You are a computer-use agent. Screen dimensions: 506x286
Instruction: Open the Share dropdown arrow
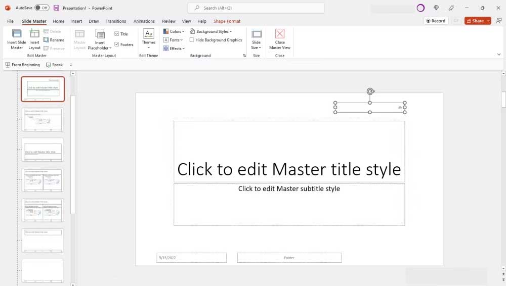tap(489, 21)
